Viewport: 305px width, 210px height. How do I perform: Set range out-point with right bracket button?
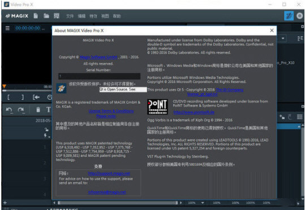(x=23, y=97)
